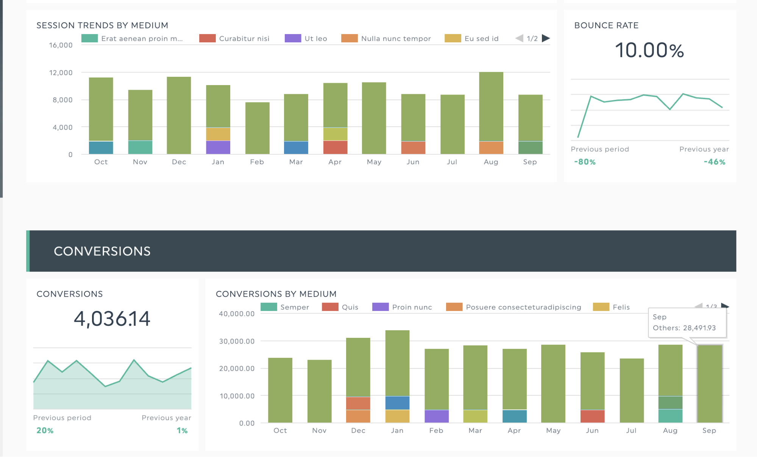Screen dimensions: 757x457
Task: Click the Conversions 4,036.14 metric
Action: [x=112, y=319]
